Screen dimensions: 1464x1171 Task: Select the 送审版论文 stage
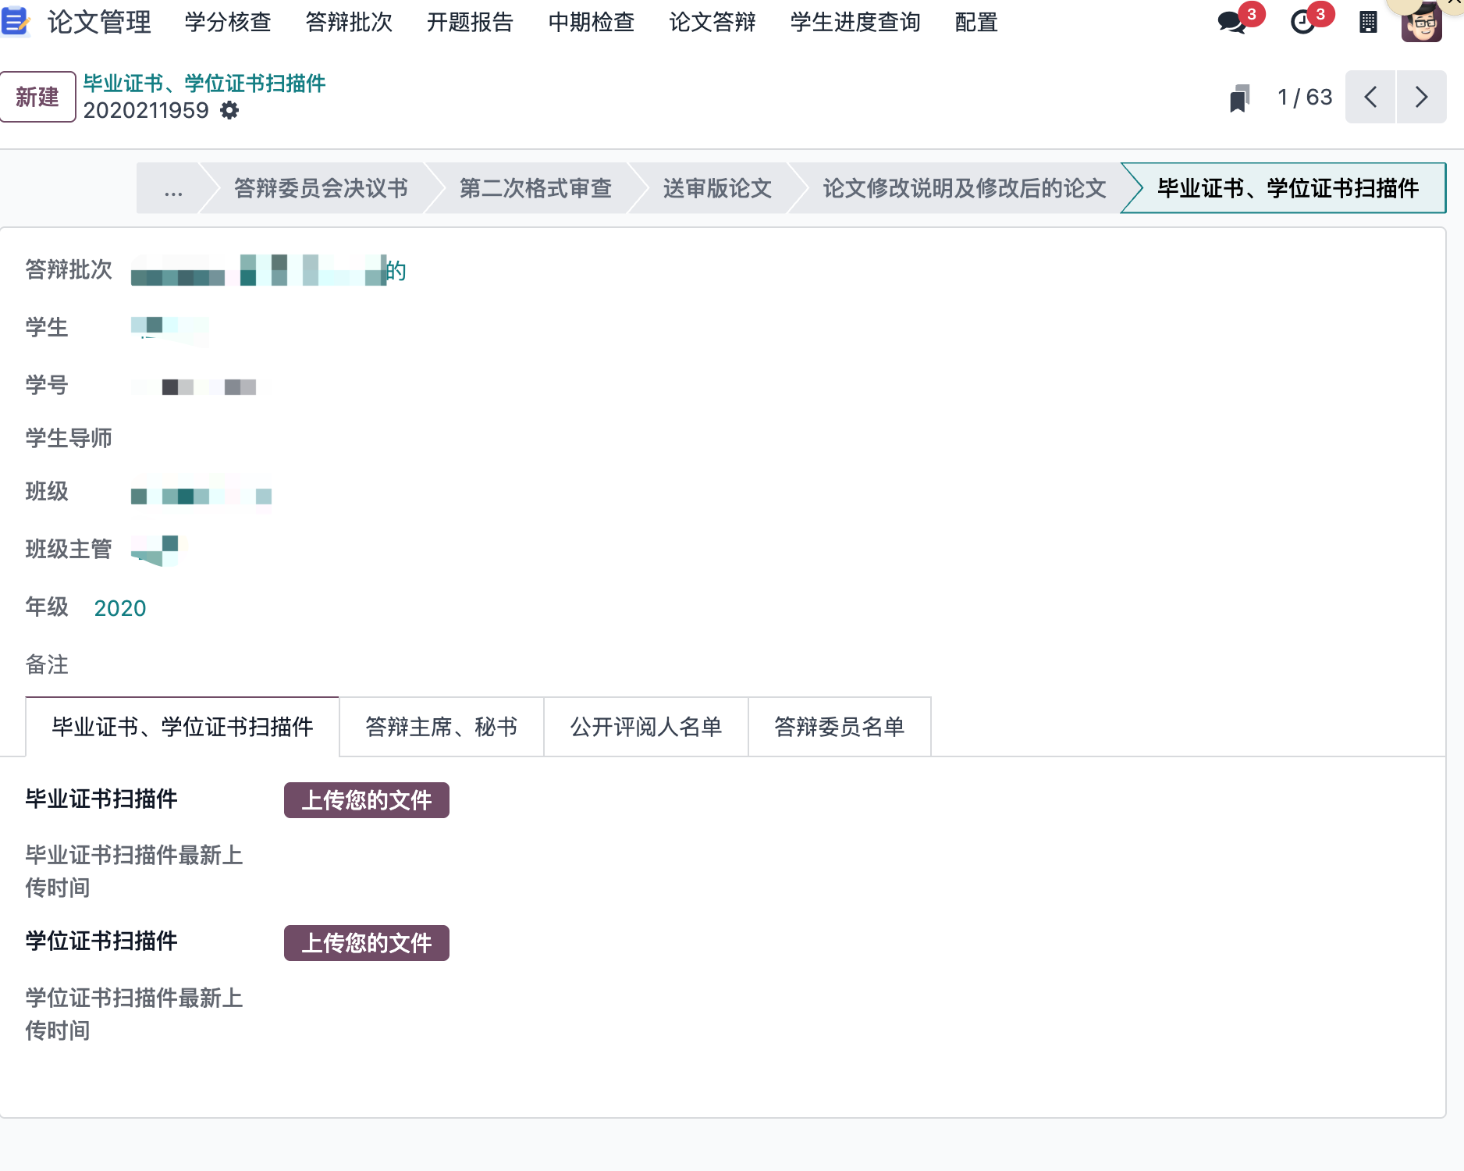click(717, 189)
